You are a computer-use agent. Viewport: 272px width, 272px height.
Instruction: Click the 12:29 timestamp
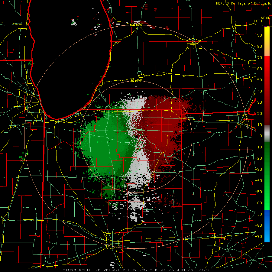203,270
